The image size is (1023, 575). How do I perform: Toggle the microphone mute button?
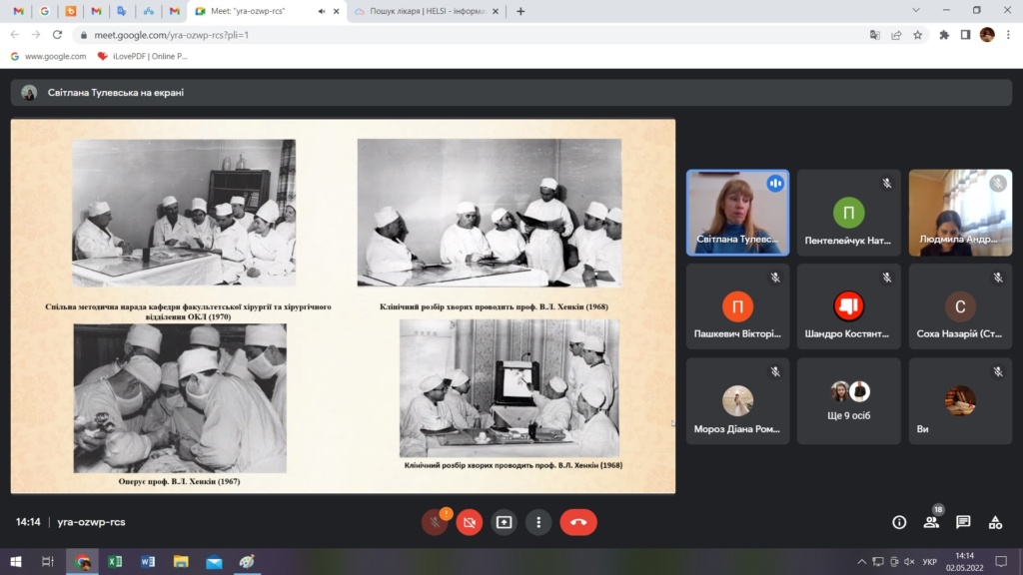(x=434, y=522)
